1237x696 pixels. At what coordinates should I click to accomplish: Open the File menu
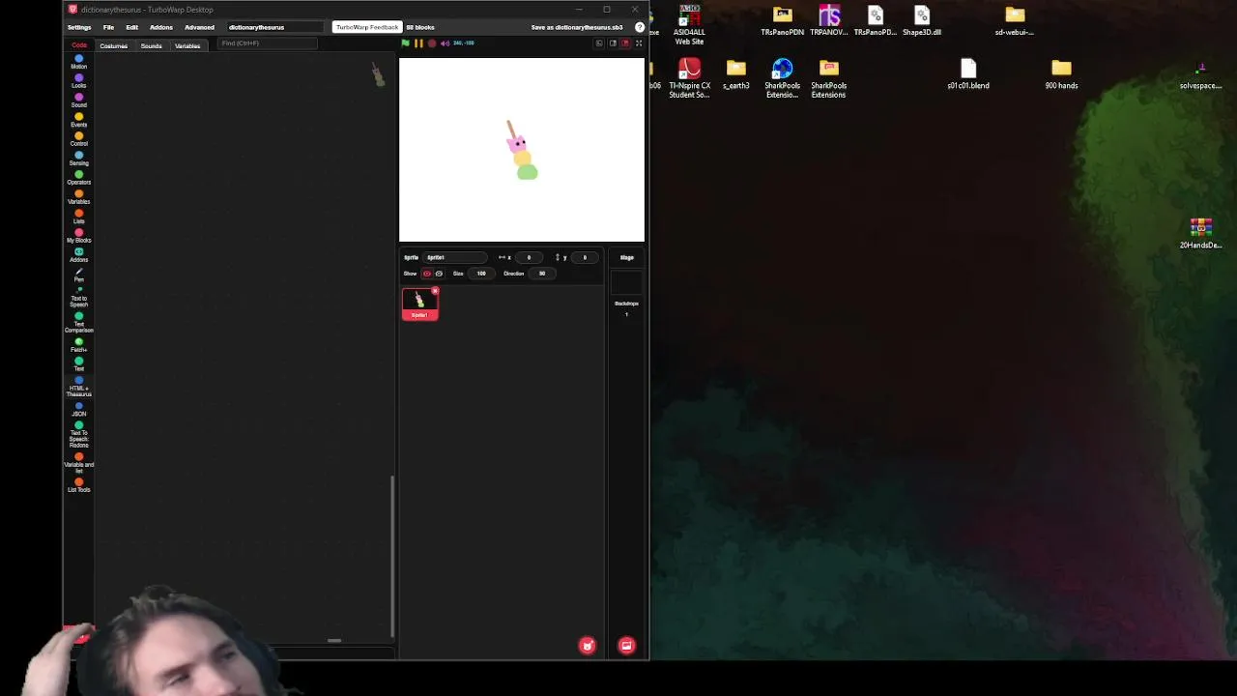(x=108, y=27)
